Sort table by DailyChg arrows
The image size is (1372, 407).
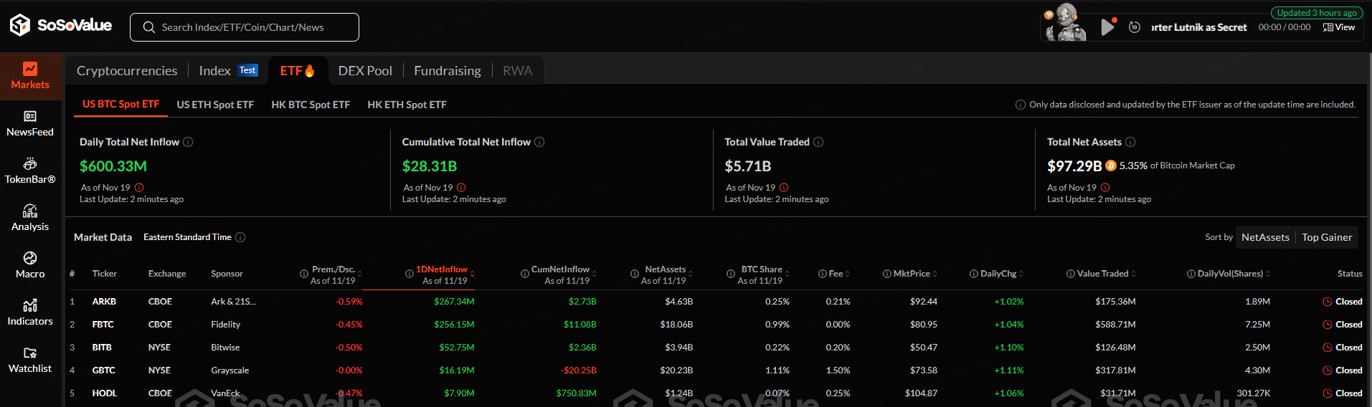click(1021, 274)
